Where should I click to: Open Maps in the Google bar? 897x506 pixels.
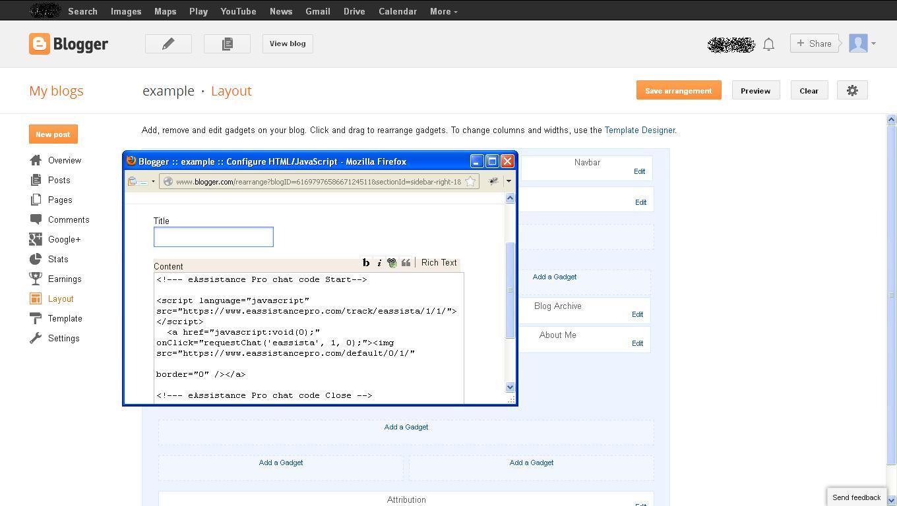pyautogui.click(x=165, y=11)
